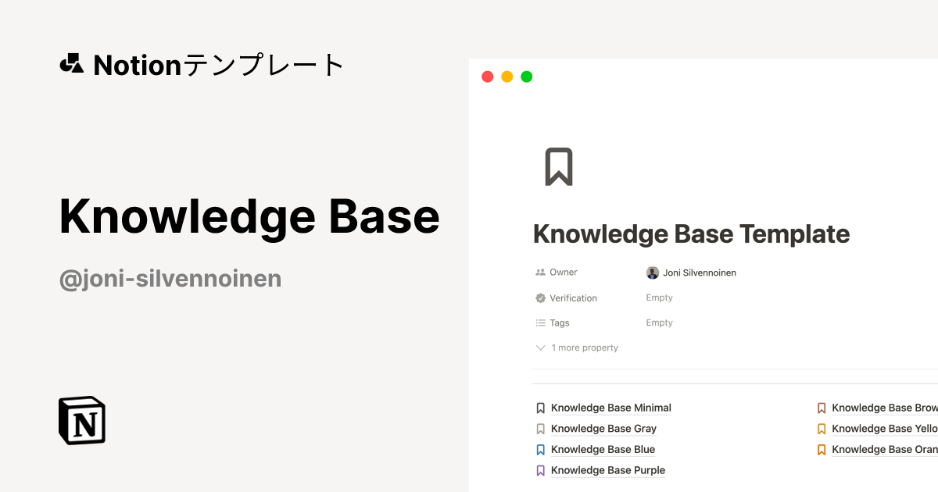
Task: Click the large Knowledge Base headline
Action: tap(249, 216)
